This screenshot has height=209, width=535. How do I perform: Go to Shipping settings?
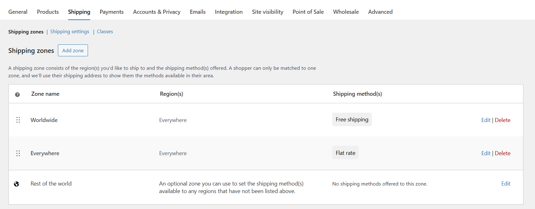point(69,31)
